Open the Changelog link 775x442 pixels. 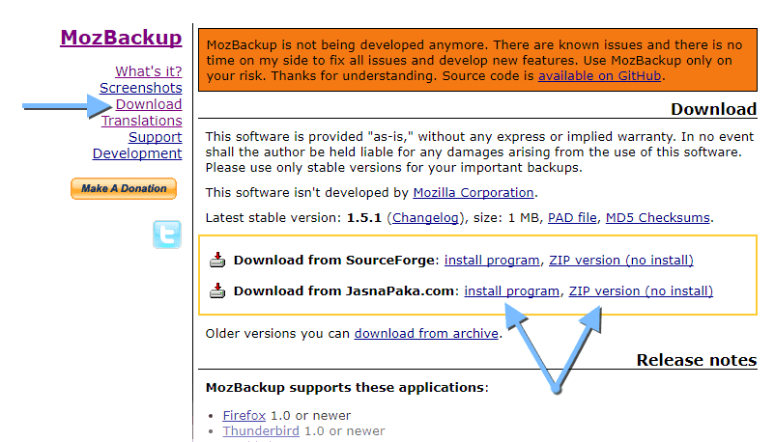(x=425, y=218)
